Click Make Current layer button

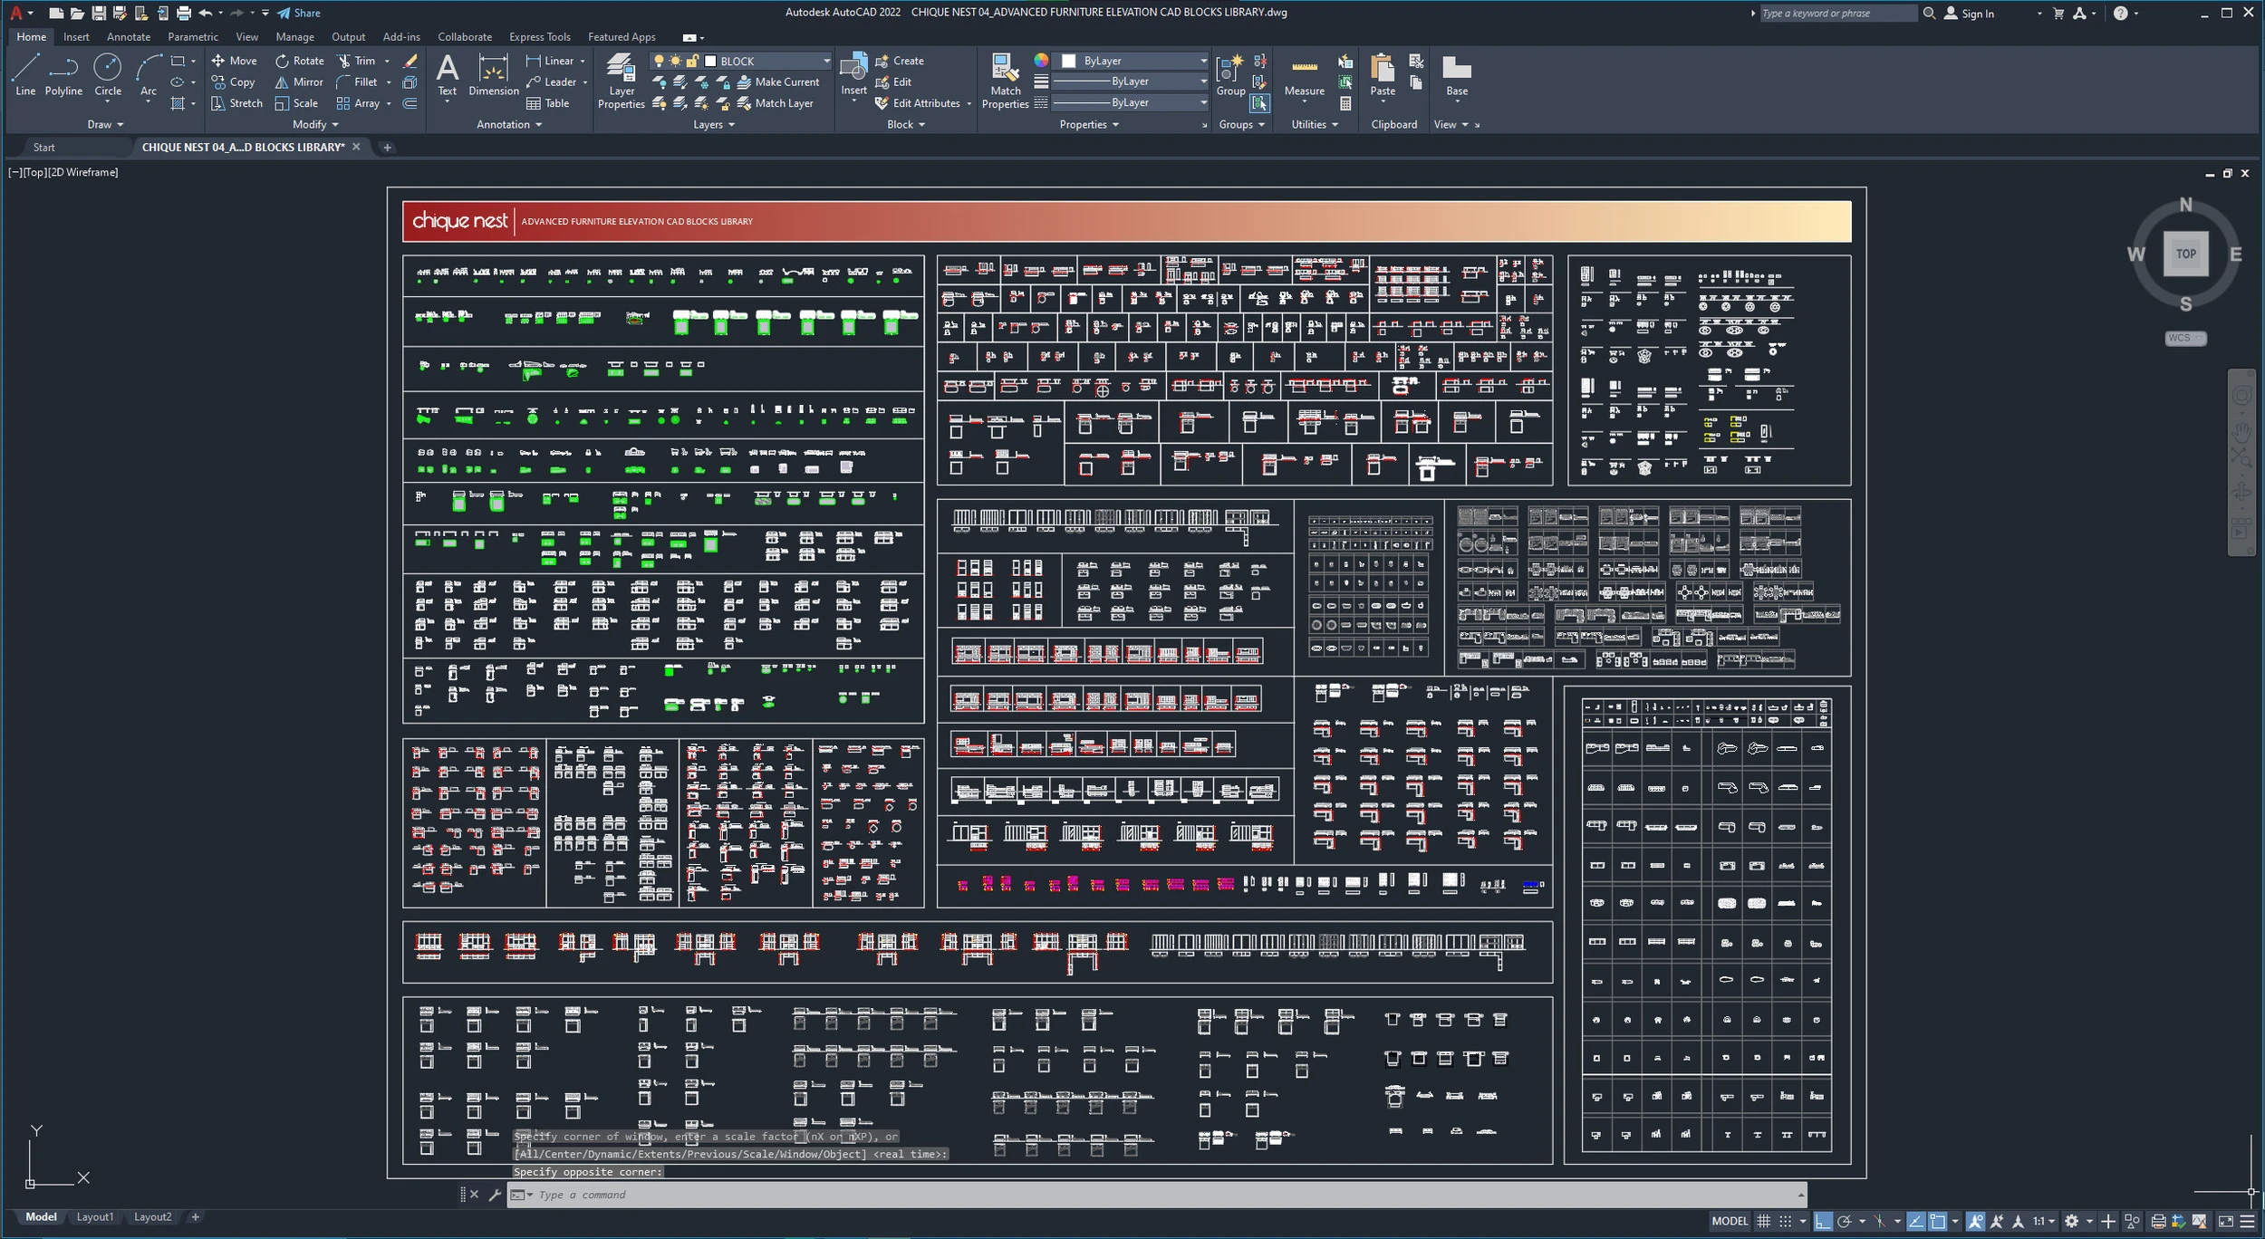(x=778, y=82)
